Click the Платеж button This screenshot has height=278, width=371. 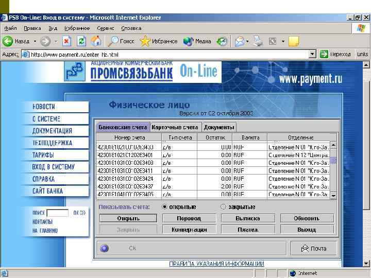coord(248,230)
